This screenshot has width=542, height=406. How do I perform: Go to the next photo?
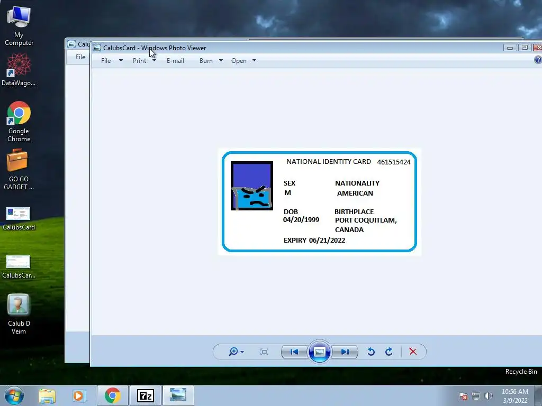[x=345, y=352]
